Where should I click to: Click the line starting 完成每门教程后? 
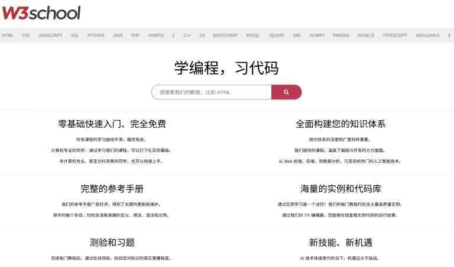point(112,258)
